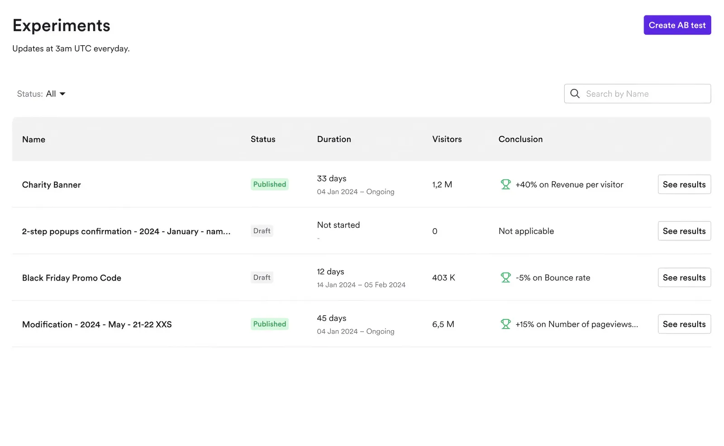724x446 pixels.
Task: Click trophy icon beside Number of pageviews
Action: [505, 324]
